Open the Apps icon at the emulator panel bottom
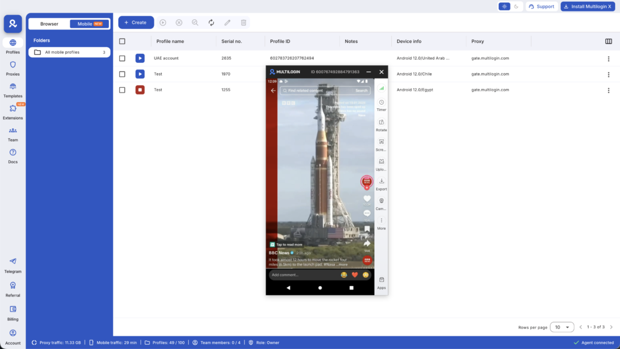 (381, 280)
